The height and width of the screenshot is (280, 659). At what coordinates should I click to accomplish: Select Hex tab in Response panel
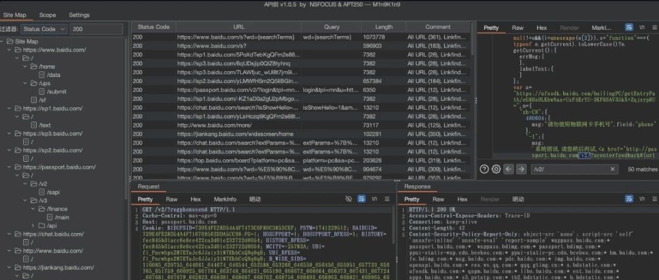click(x=463, y=199)
